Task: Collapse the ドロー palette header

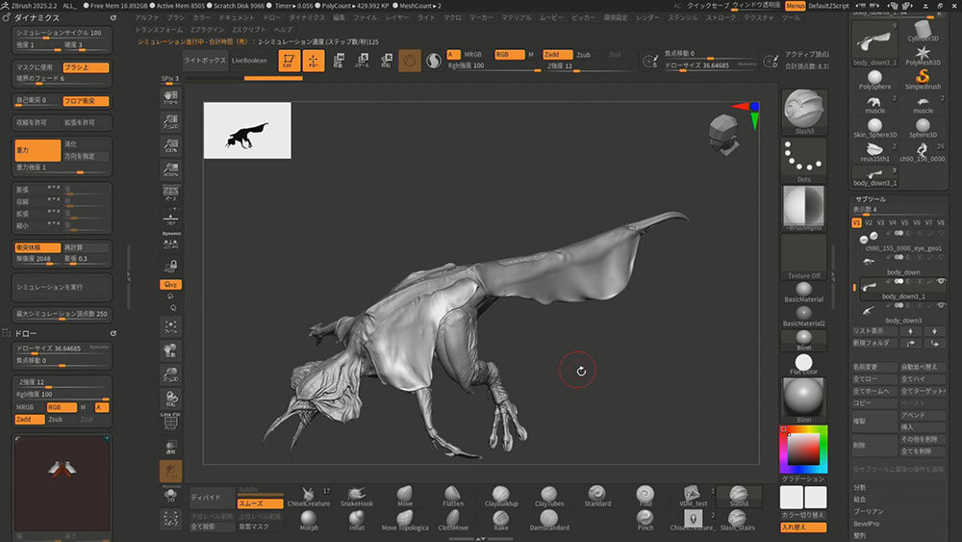Action: (26, 333)
